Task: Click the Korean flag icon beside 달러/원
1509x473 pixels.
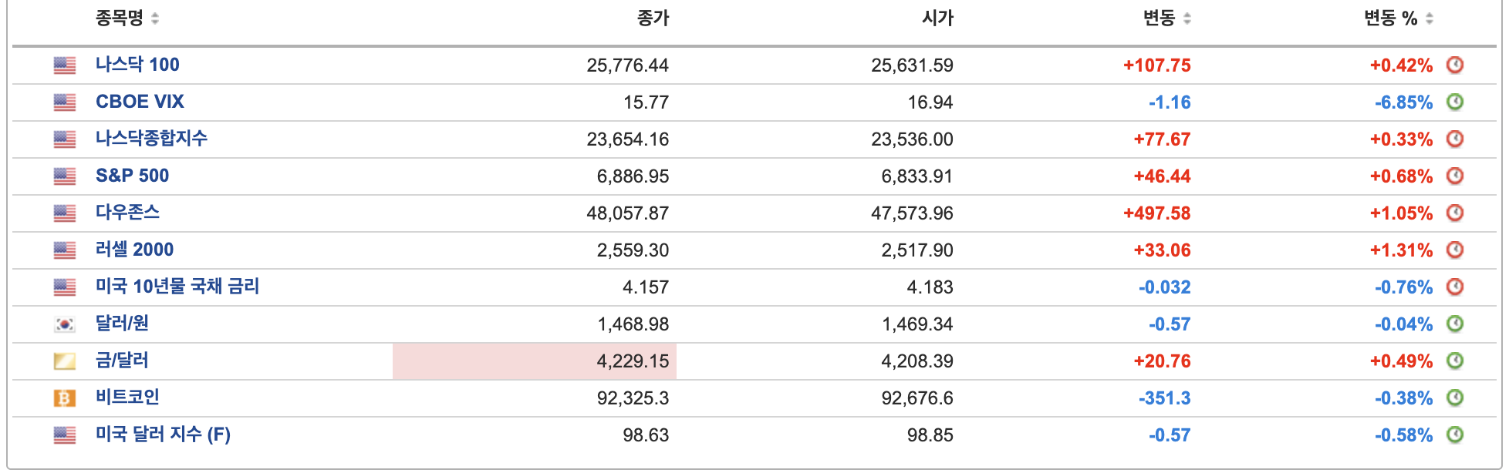Action: click(x=65, y=324)
